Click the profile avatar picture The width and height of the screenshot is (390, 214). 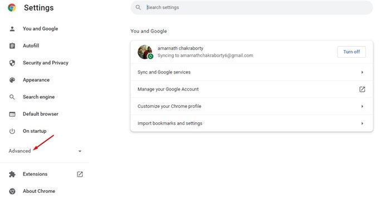(145, 52)
